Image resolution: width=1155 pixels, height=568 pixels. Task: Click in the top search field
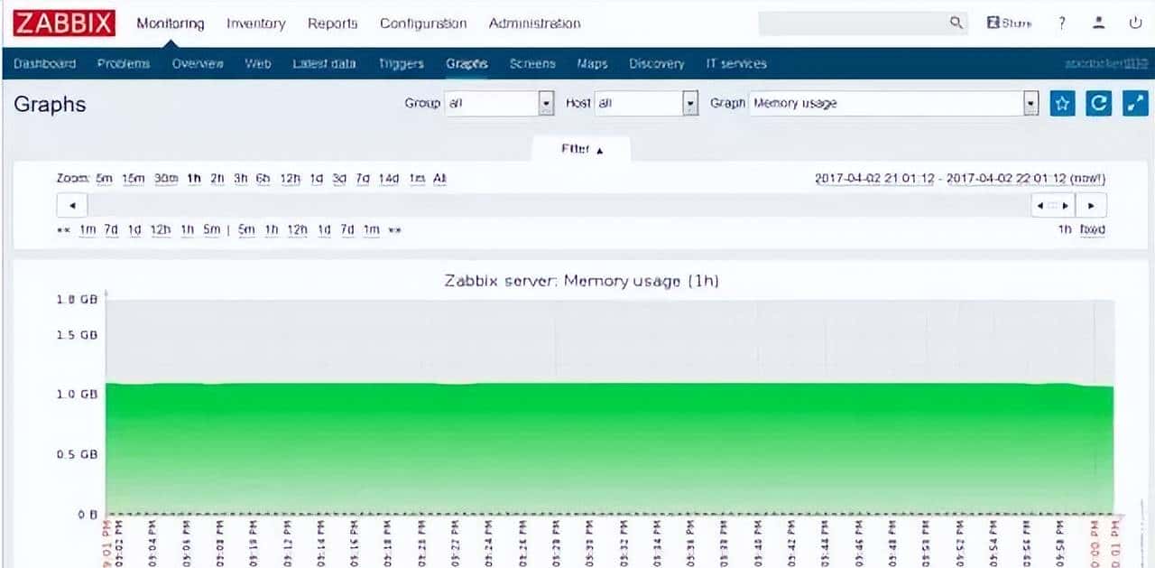(x=853, y=23)
